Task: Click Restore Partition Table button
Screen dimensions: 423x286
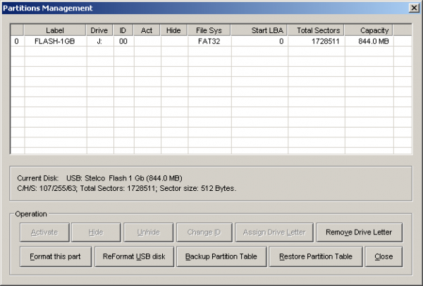Action: [x=316, y=256]
